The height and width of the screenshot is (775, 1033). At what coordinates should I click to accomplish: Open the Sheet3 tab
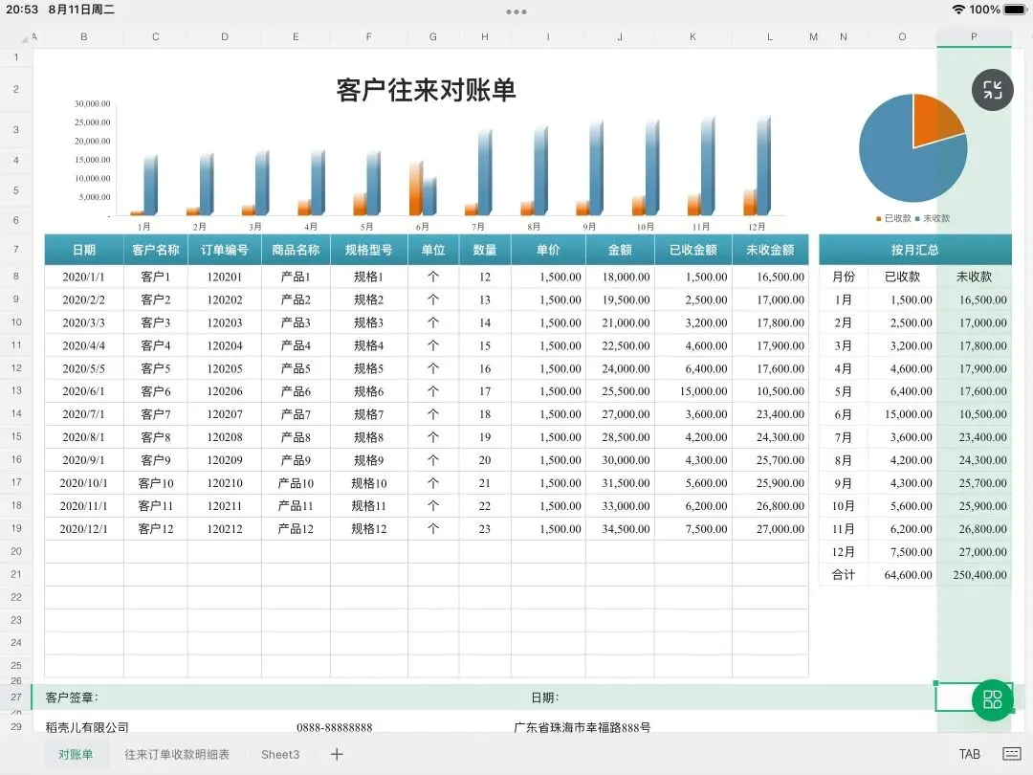(280, 755)
